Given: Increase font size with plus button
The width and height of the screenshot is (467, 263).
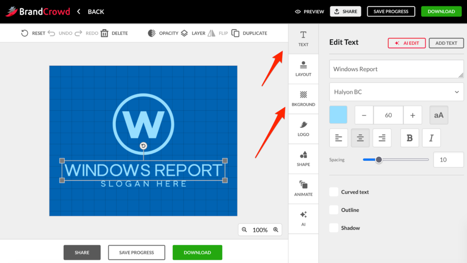Looking at the screenshot, I should [x=412, y=115].
